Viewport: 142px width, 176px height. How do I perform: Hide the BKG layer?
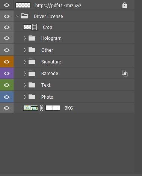(7, 108)
